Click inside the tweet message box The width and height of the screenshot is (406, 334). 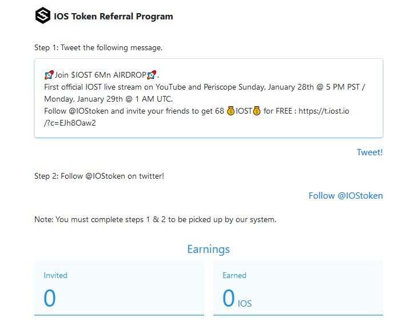tap(208, 98)
